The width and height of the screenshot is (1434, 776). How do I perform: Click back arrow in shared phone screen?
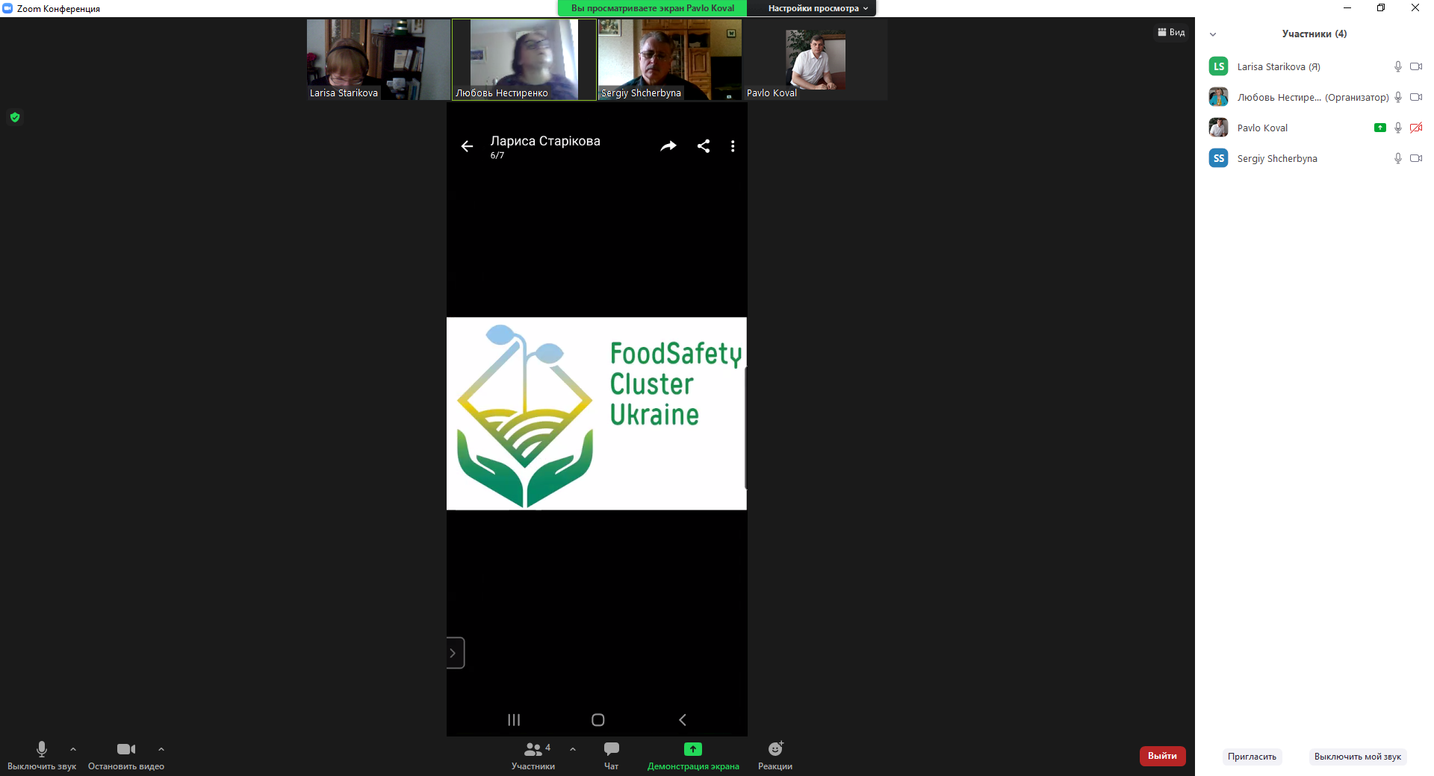click(467, 146)
